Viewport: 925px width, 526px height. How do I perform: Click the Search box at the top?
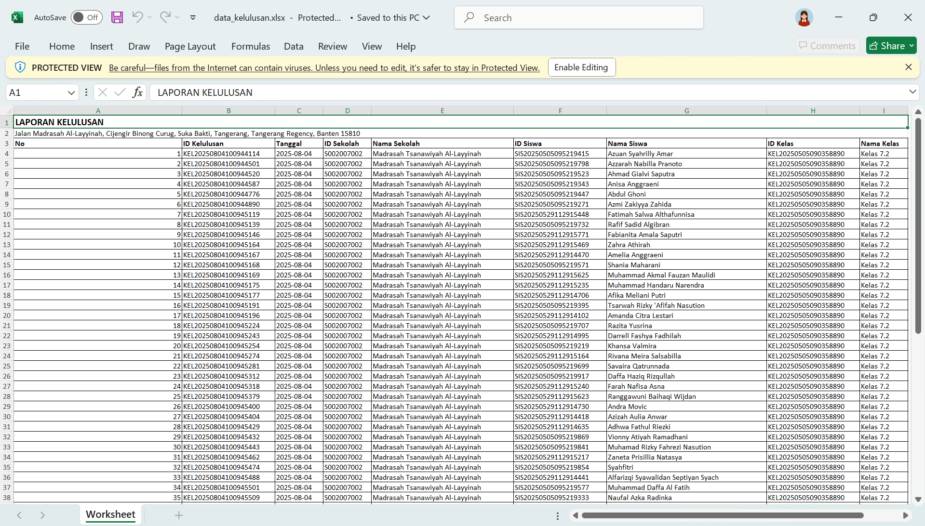pos(577,17)
